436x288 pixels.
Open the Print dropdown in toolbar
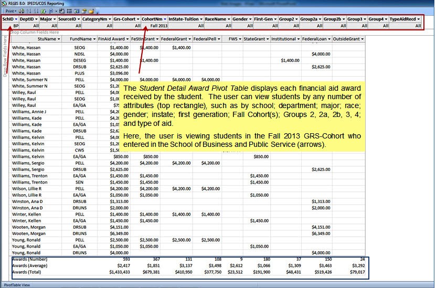[x=10, y=11]
